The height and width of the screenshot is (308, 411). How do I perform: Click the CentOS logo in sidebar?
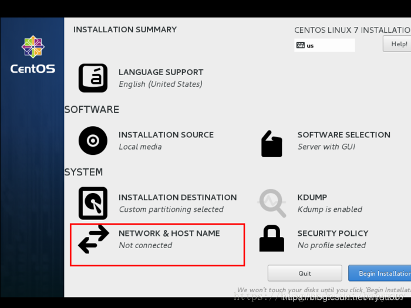[33, 55]
